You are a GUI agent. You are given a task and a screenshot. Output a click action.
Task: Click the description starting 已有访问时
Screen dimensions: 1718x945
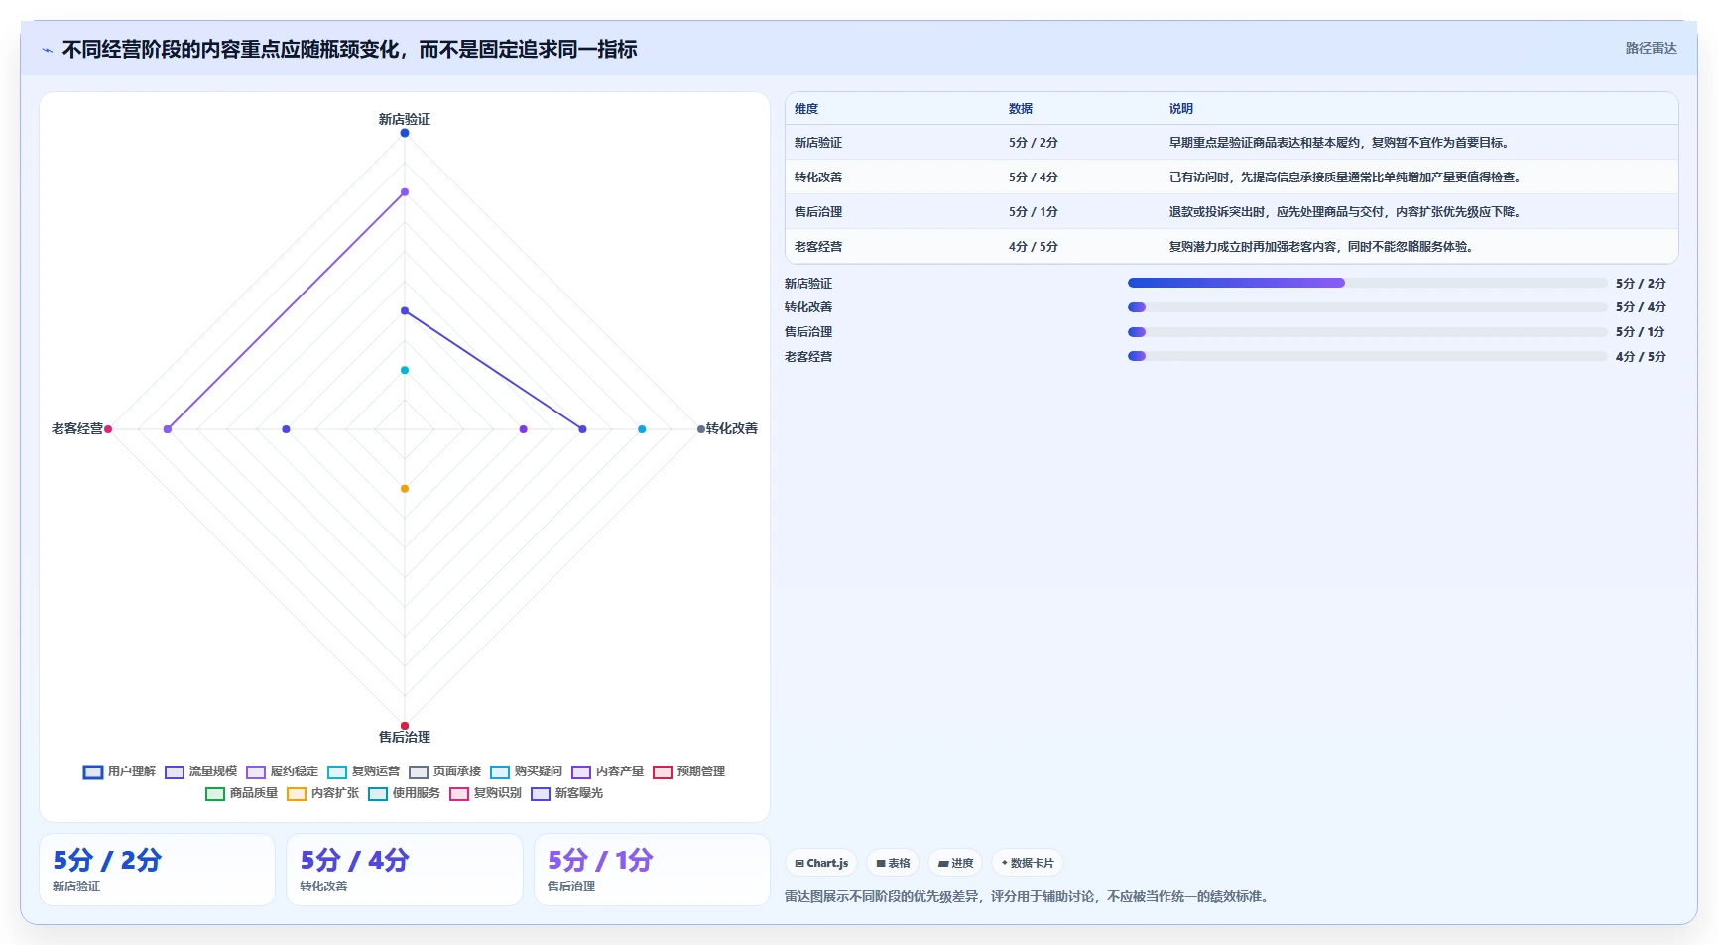point(1347,177)
